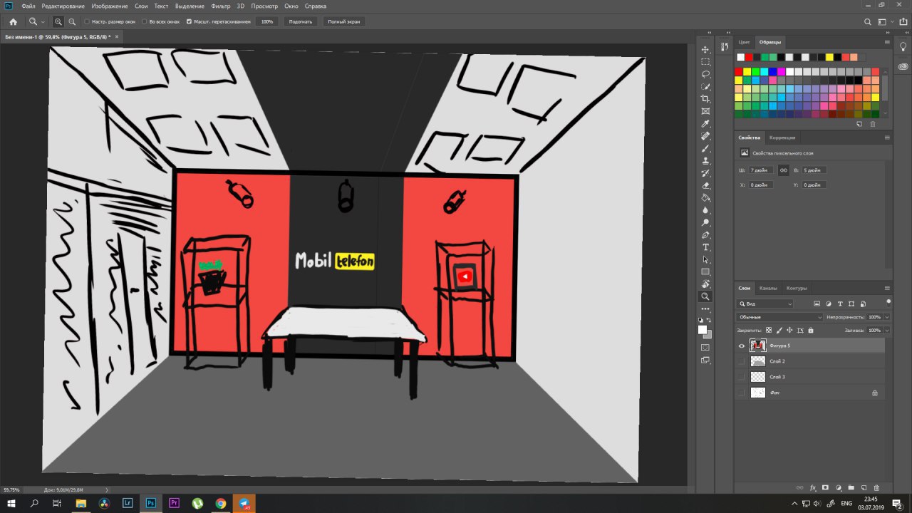Toggle lock transparent pixels

(769, 331)
